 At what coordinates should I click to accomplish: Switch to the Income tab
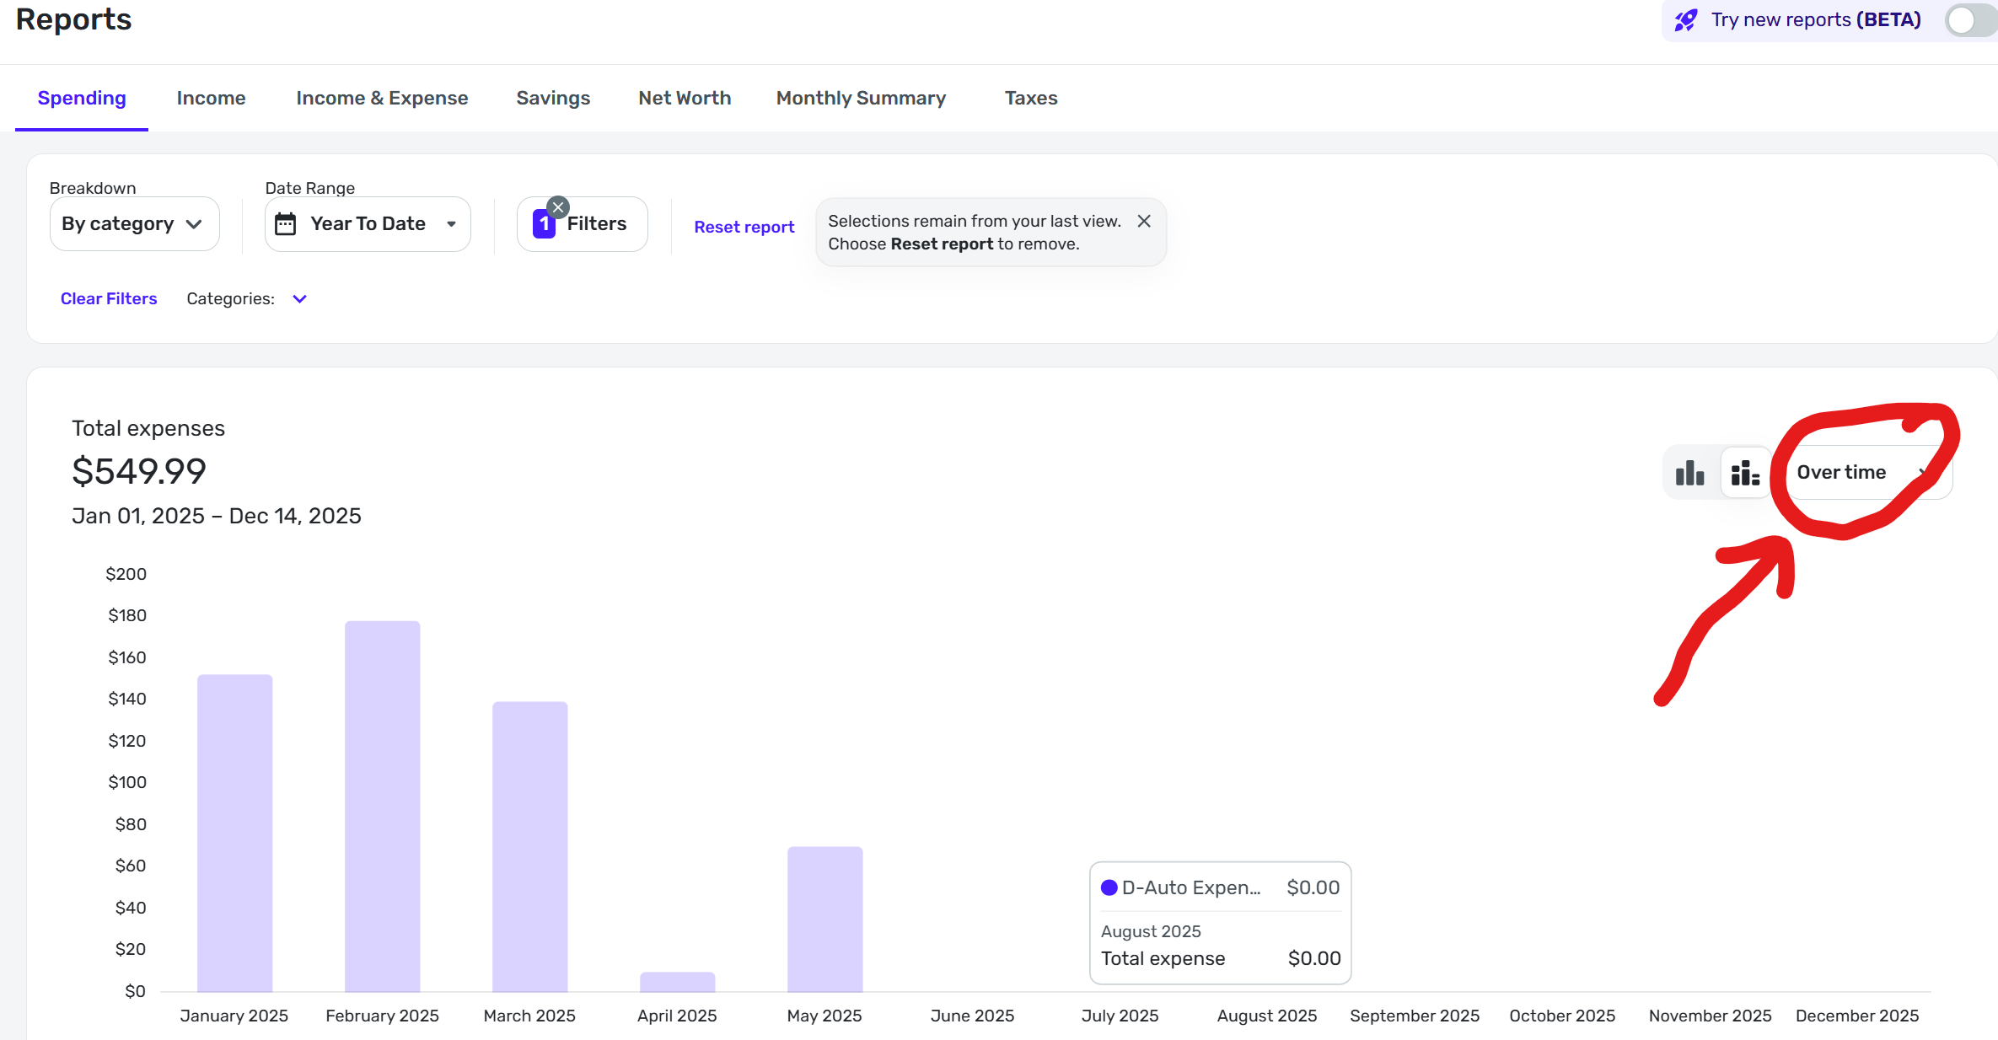point(211,99)
